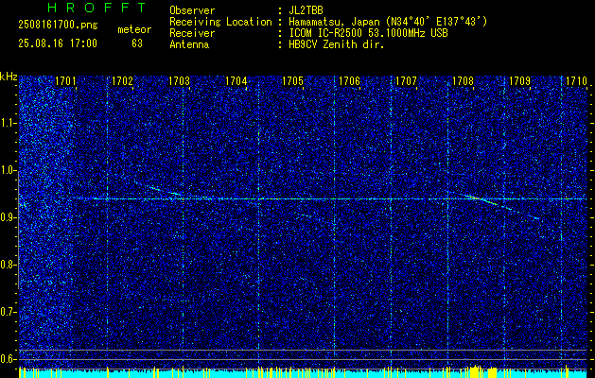
Task: Click the 1702 time marker
Action: click(x=122, y=81)
